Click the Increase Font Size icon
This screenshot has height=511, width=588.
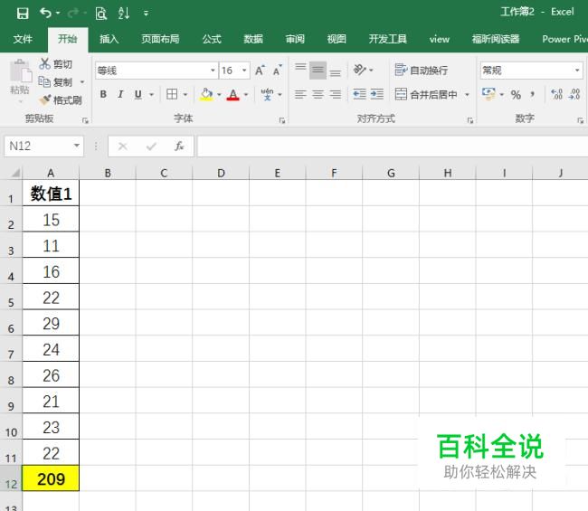tap(260, 71)
